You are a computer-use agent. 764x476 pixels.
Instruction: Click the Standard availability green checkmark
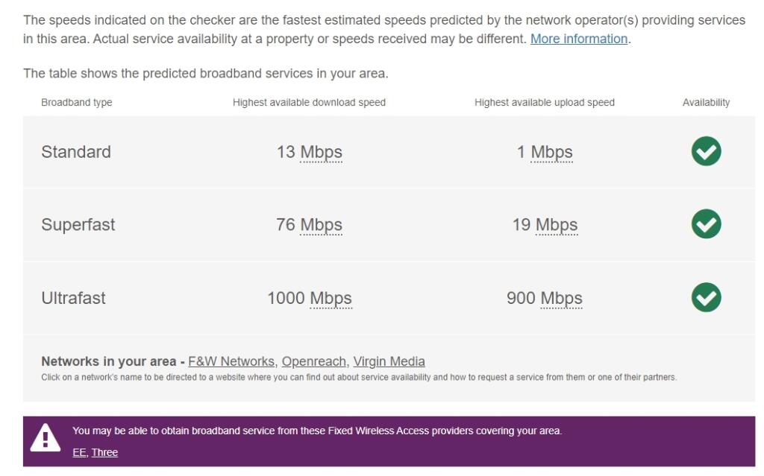click(705, 151)
